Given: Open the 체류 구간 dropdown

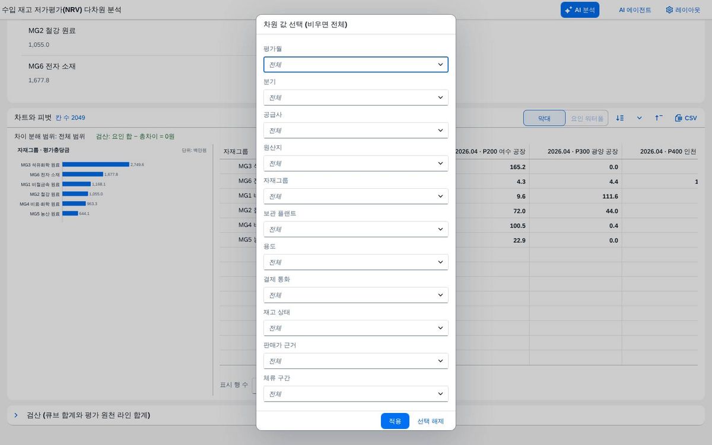Looking at the screenshot, I should (356, 394).
